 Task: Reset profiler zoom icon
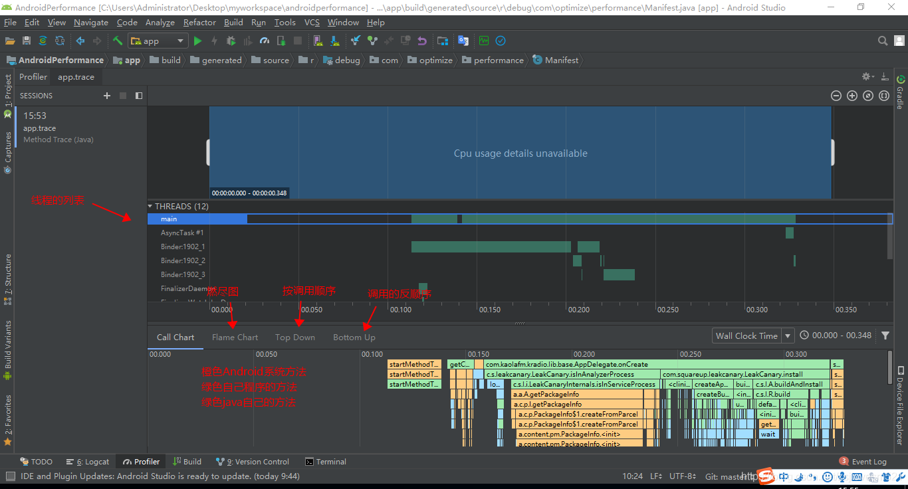(x=868, y=96)
